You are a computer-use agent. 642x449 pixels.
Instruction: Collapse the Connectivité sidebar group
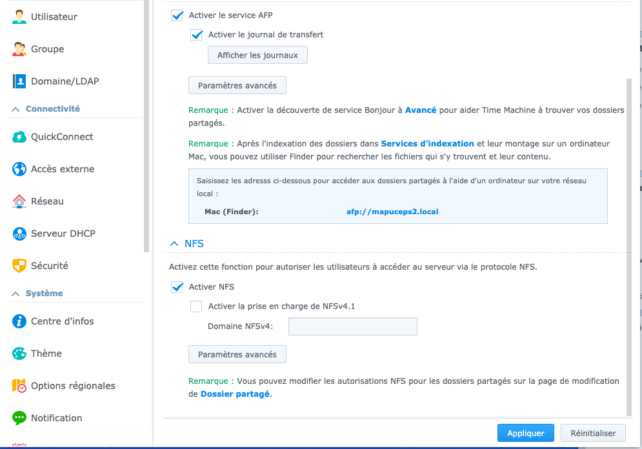click(x=15, y=109)
